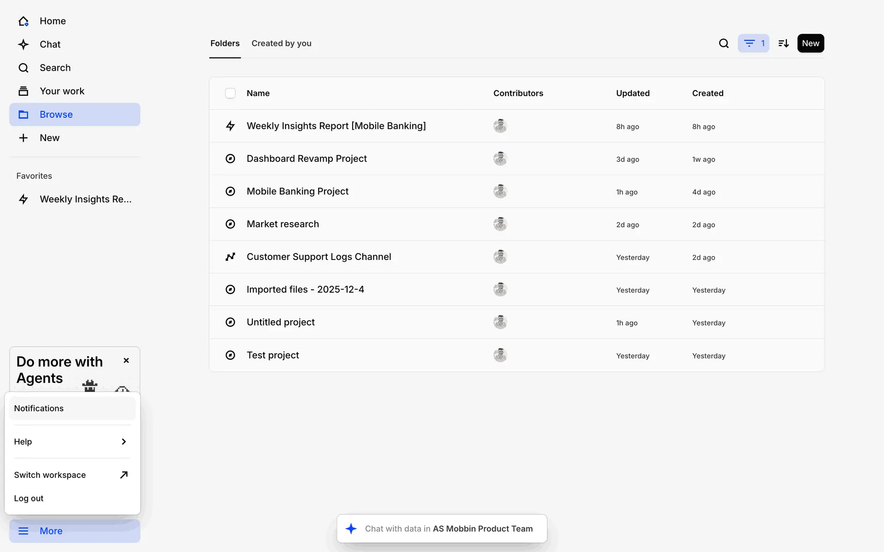Open the filter button showing 1
This screenshot has height=552, width=884.
coord(753,43)
